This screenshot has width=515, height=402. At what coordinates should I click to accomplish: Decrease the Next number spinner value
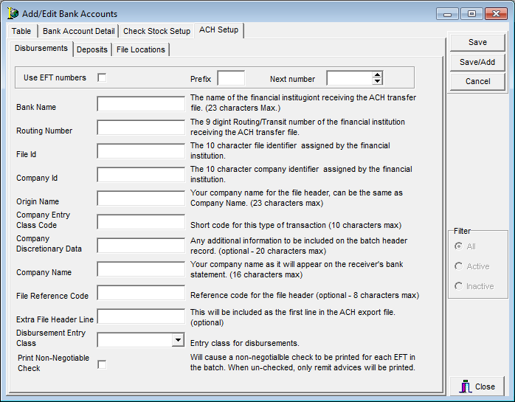pos(378,81)
